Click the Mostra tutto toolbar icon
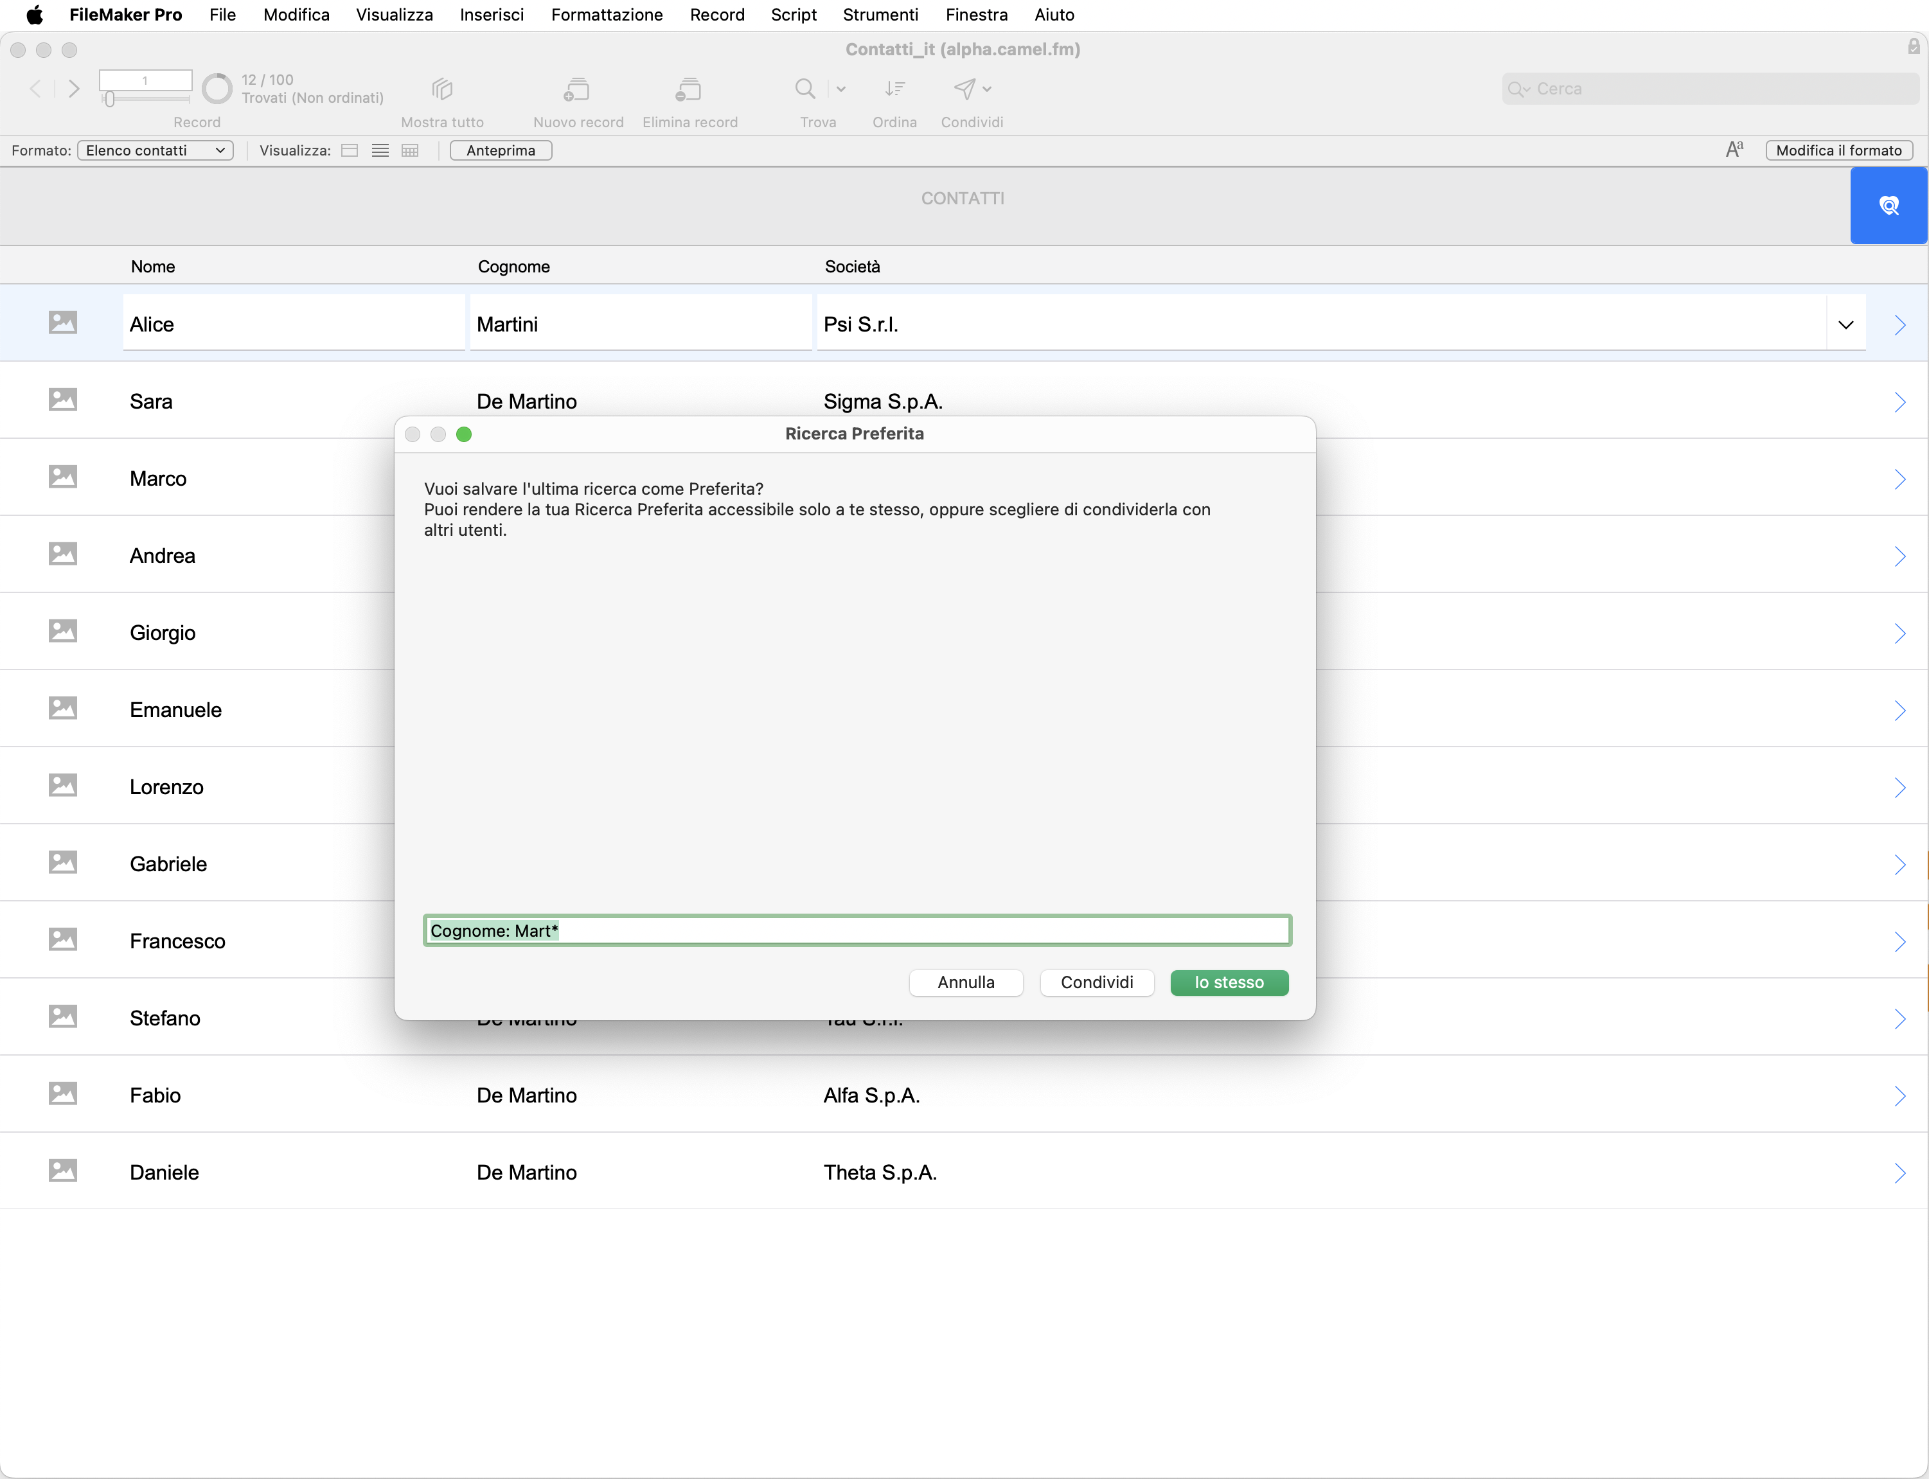 point(442,89)
